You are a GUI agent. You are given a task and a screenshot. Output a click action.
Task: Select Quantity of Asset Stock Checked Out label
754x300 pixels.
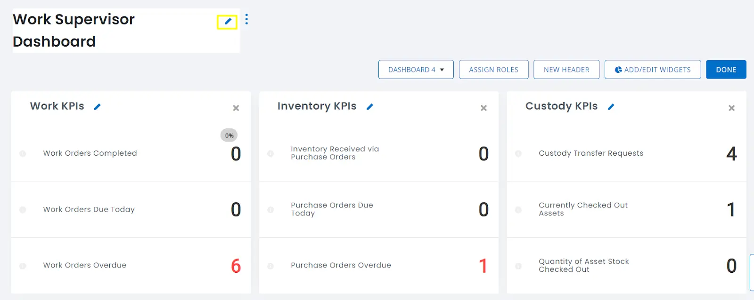pos(584,265)
